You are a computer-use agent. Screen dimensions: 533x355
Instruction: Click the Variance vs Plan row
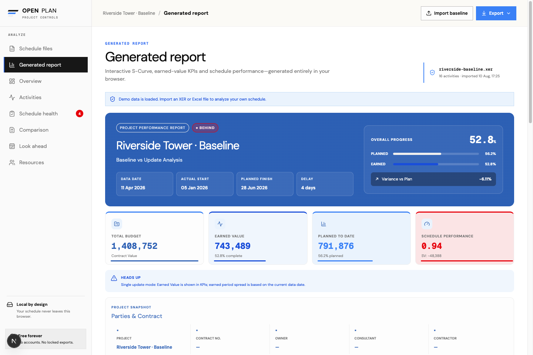click(433, 179)
